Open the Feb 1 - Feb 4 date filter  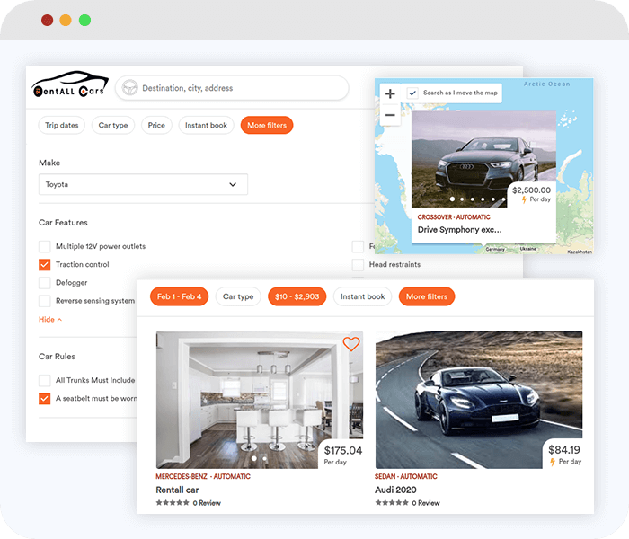pyautogui.click(x=180, y=296)
